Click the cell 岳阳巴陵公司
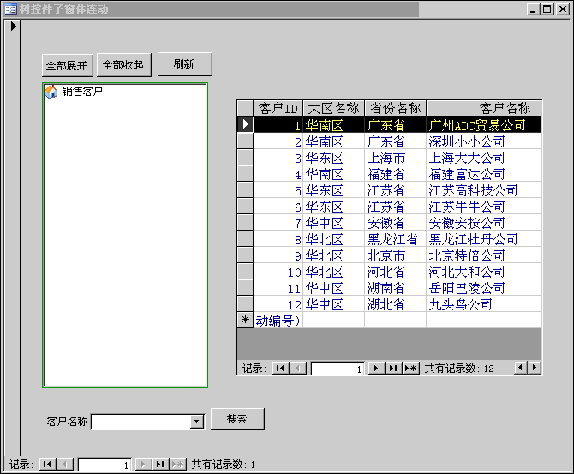This screenshot has width=574, height=474. (484, 287)
